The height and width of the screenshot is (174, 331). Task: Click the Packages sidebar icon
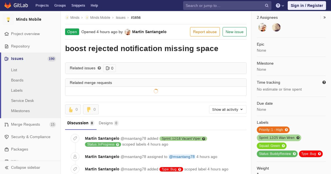coord(7,149)
